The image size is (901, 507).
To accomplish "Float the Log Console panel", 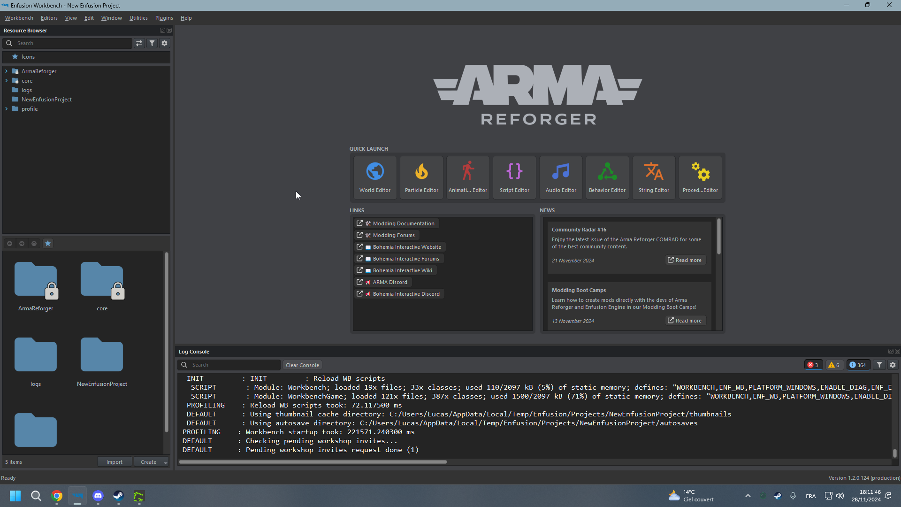I will click(891, 352).
